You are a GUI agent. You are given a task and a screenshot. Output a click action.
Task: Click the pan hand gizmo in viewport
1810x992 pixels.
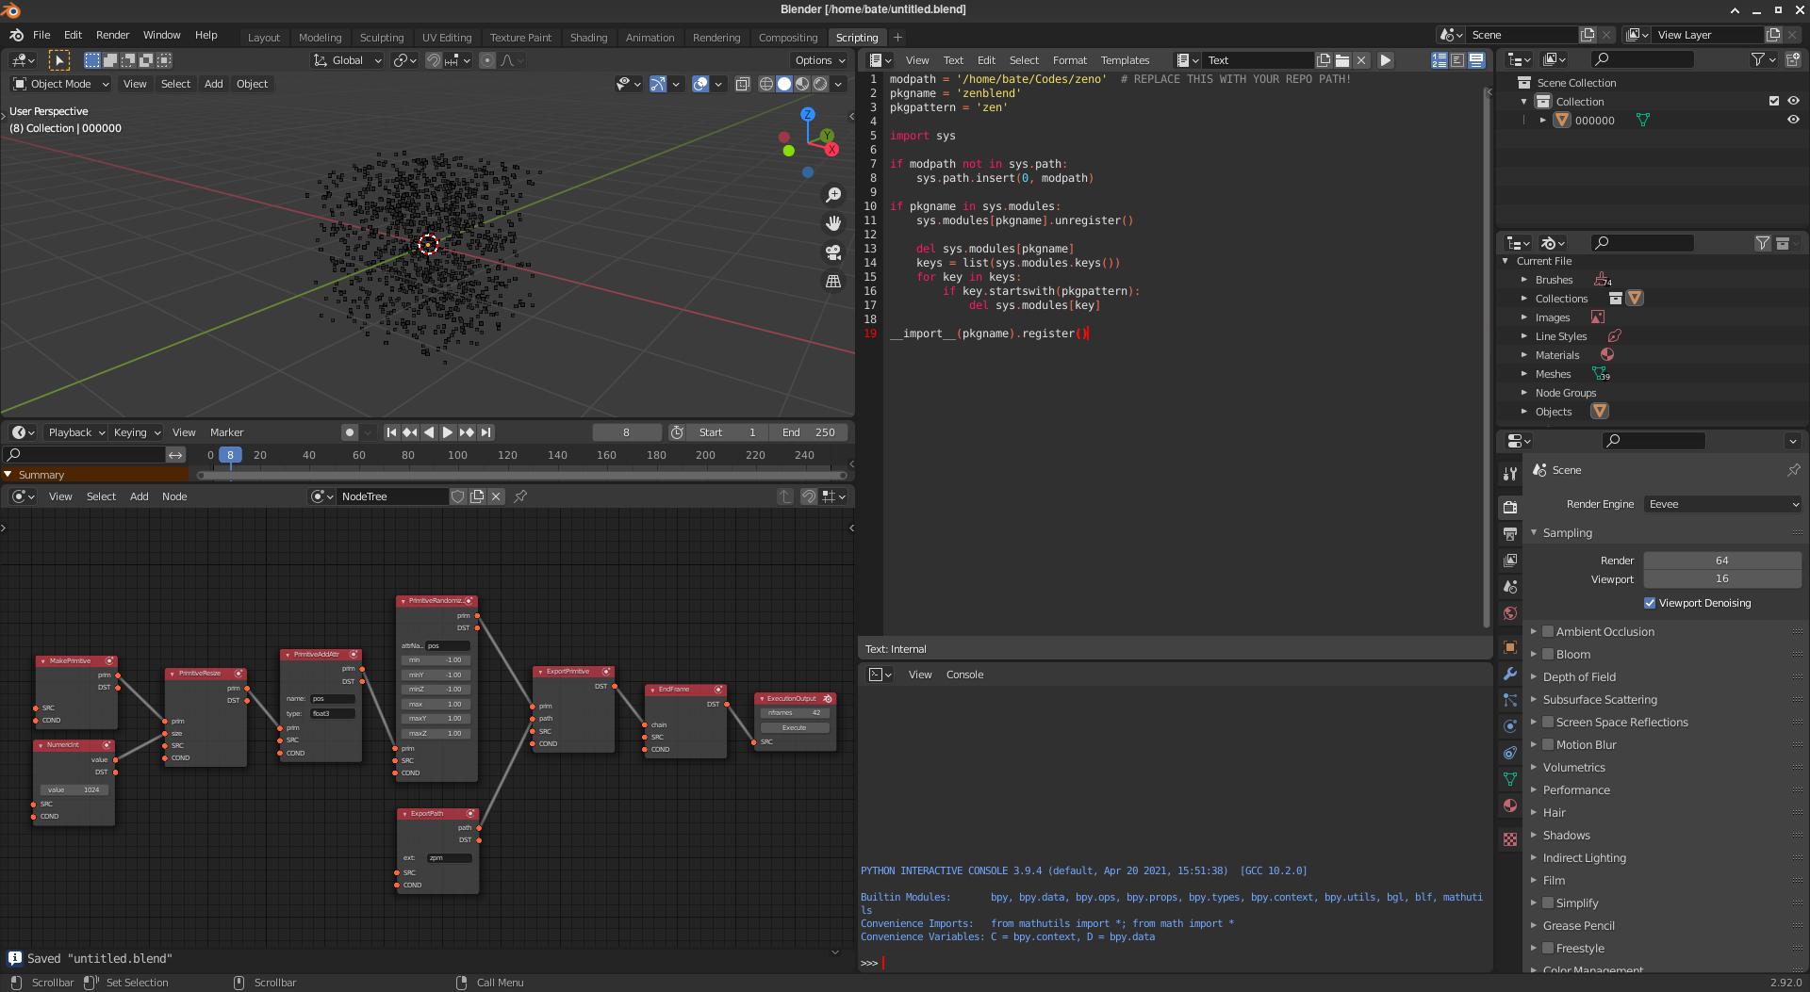pos(833,223)
